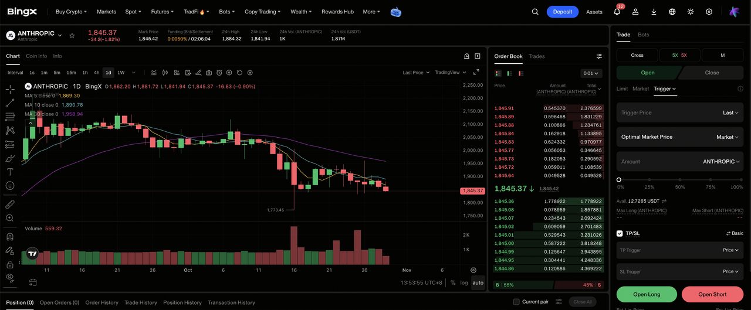Open notifications bell with 12 badge
Screen dimensions: 751x310
pyautogui.click(x=617, y=12)
